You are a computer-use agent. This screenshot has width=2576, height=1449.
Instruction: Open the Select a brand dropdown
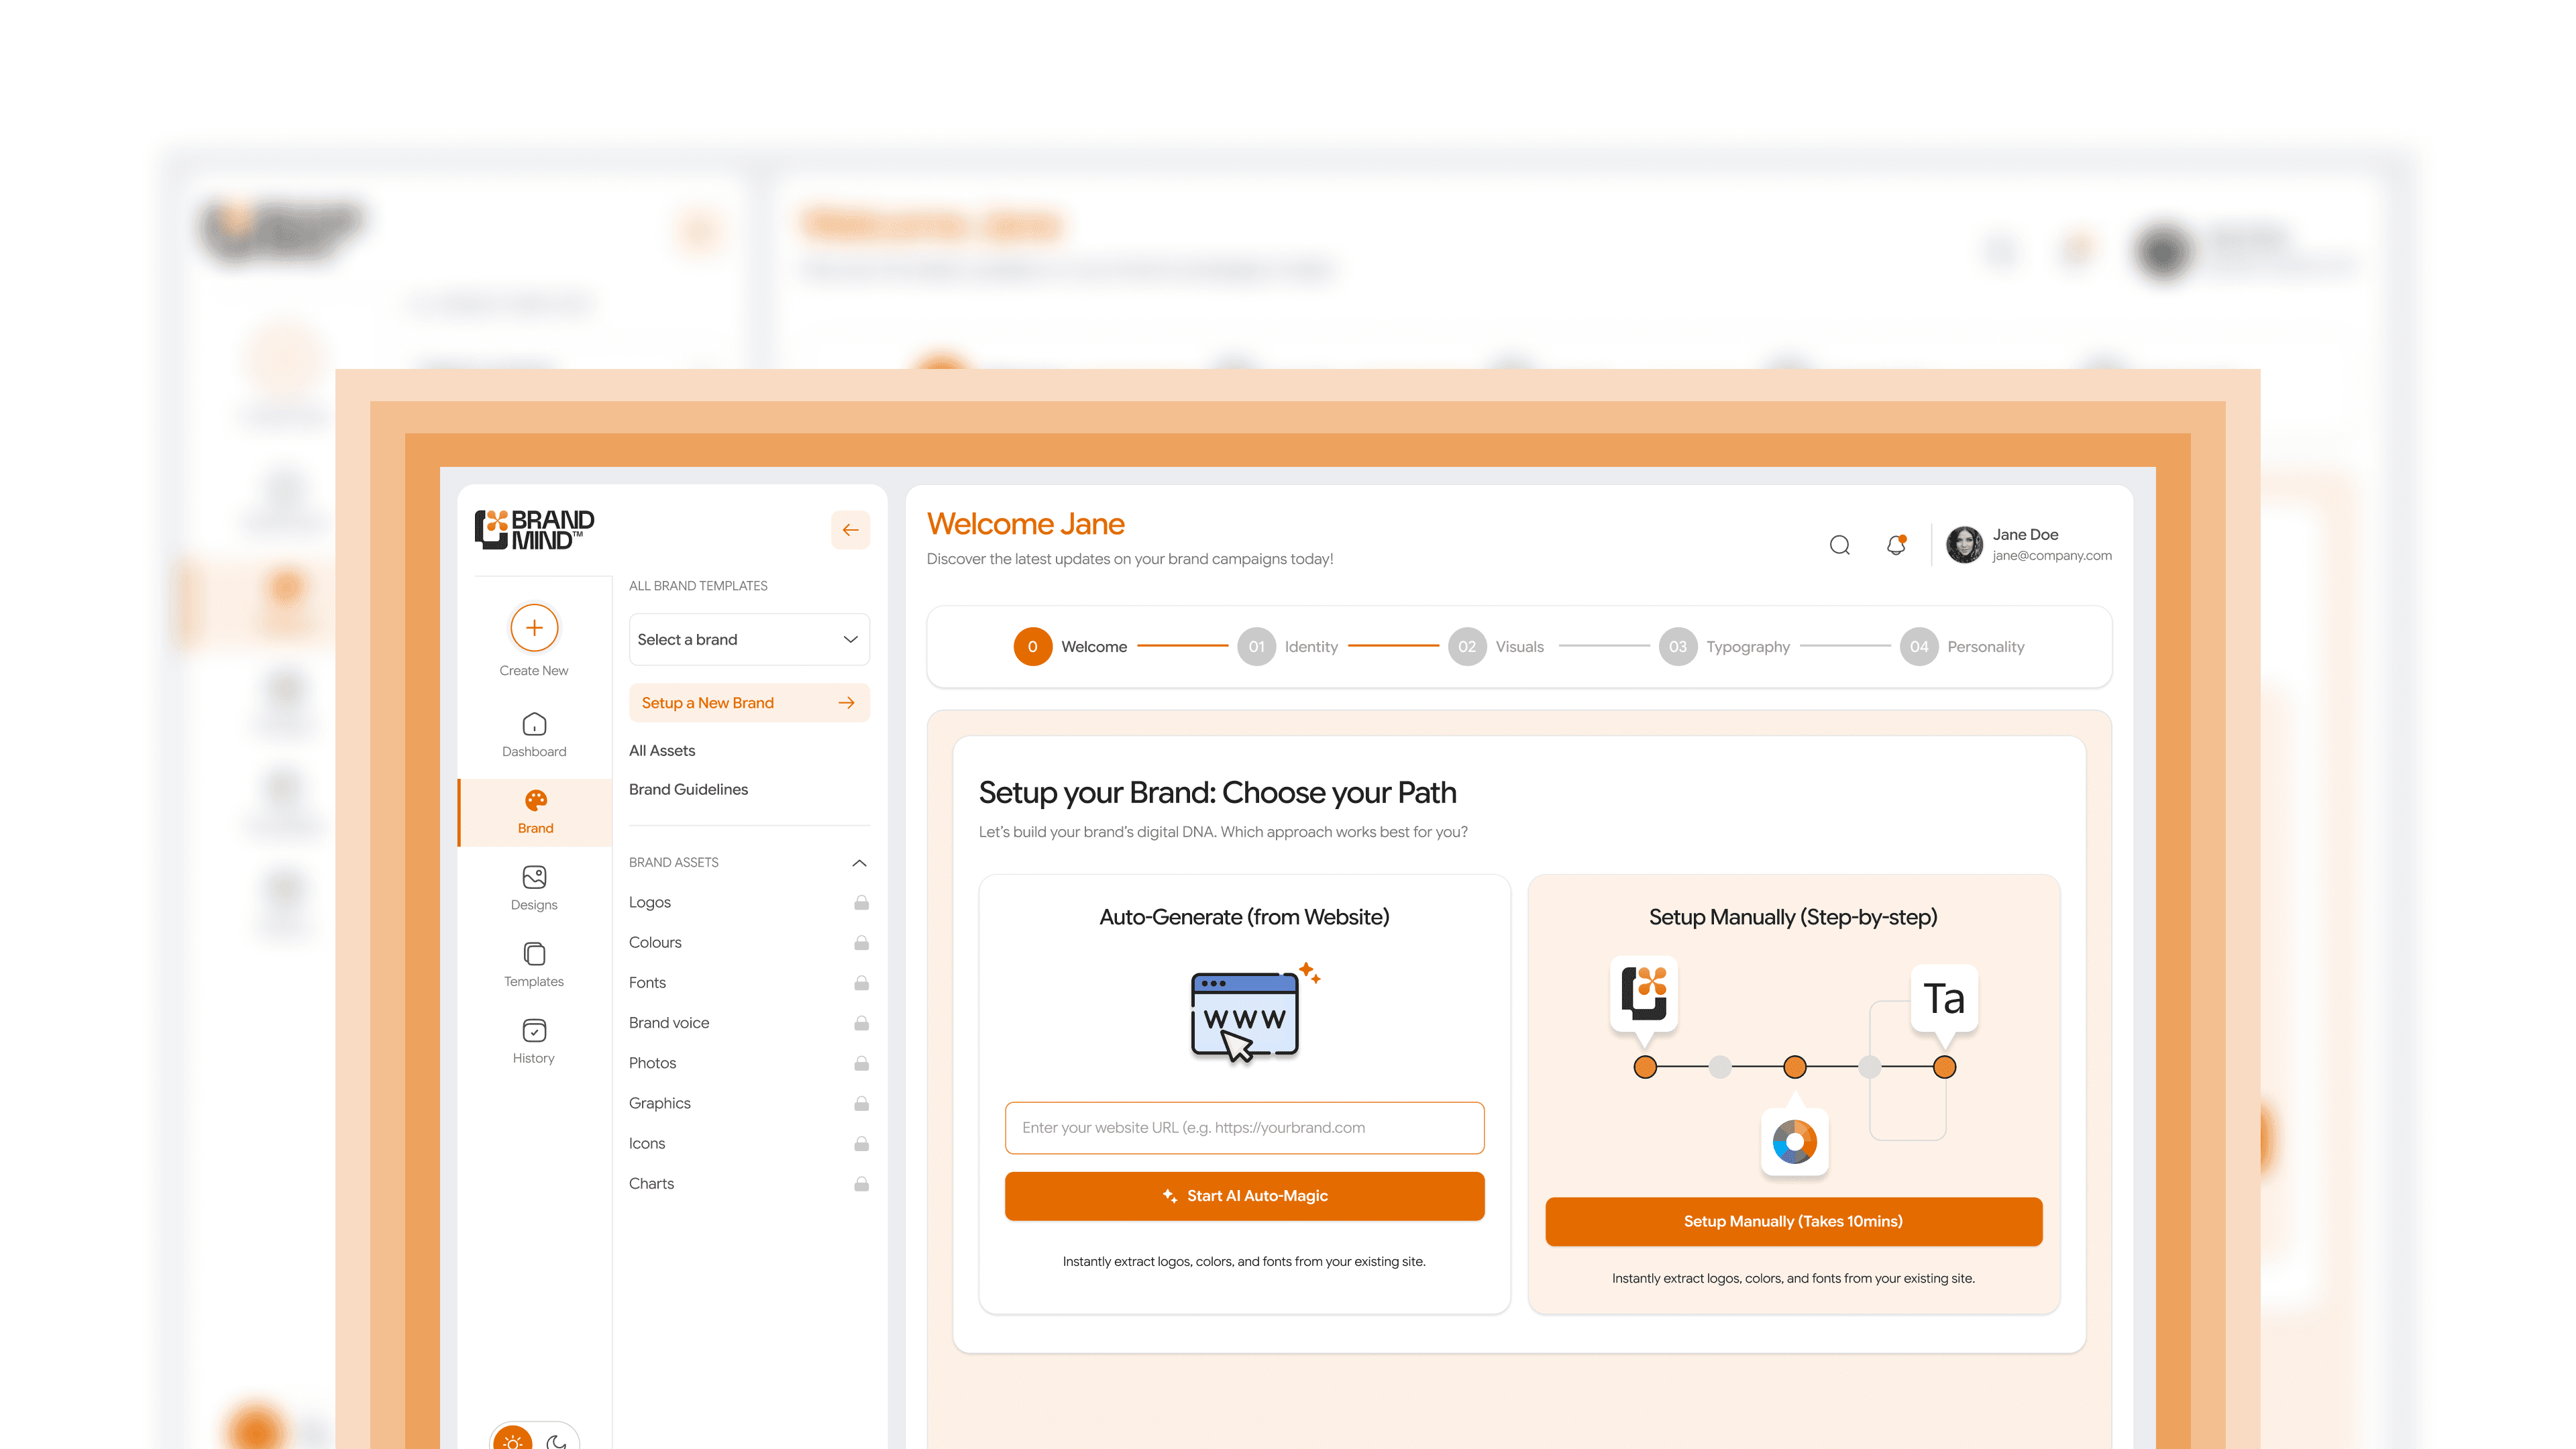tap(749, 639)
